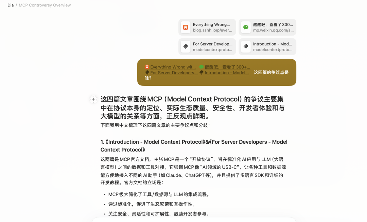Screen dimensions: 367x222
Task: Click the question text 这四篇的争议点是啥?
Action: (216, 75)
